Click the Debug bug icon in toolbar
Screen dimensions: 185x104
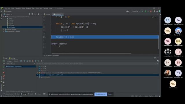click(x=145, y=11)
